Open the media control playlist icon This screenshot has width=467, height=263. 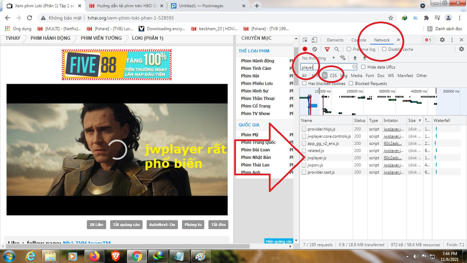click(437, 18)
